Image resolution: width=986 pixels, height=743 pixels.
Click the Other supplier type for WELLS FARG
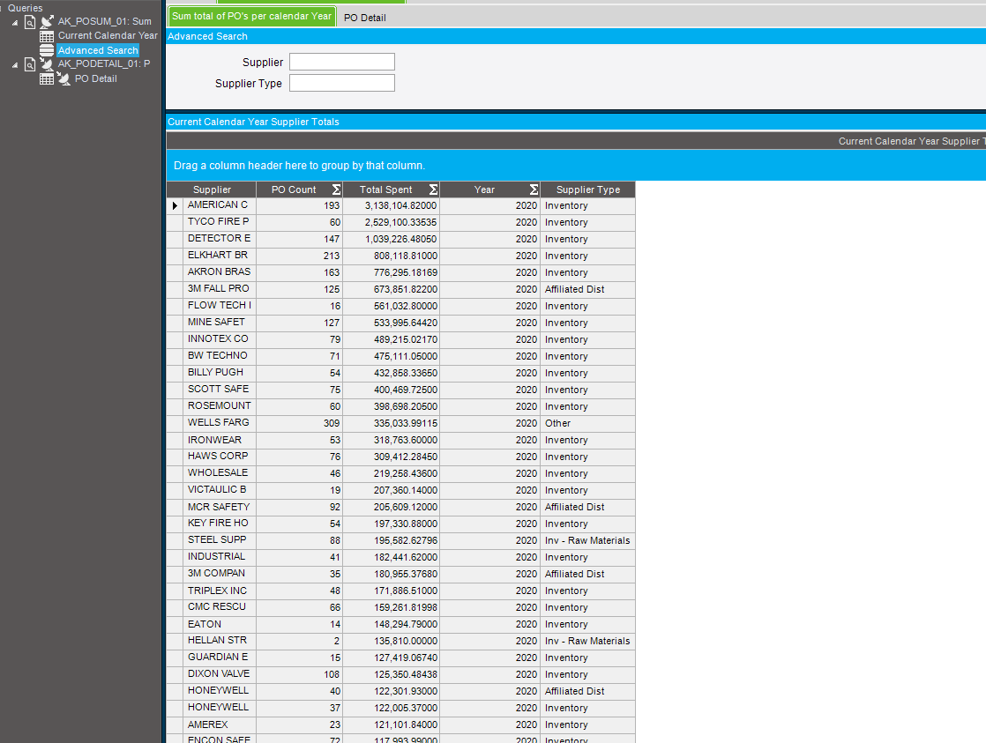[x=588, y=423]
